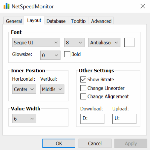Click the Download prefix text field
The image size is (150, 150).
click(x=92, y=119)
